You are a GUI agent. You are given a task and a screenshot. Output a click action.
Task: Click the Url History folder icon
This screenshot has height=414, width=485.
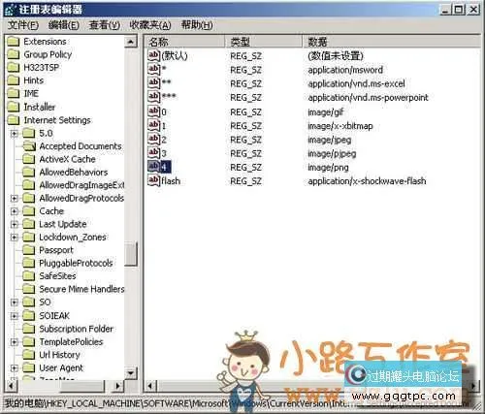[29, 355]
